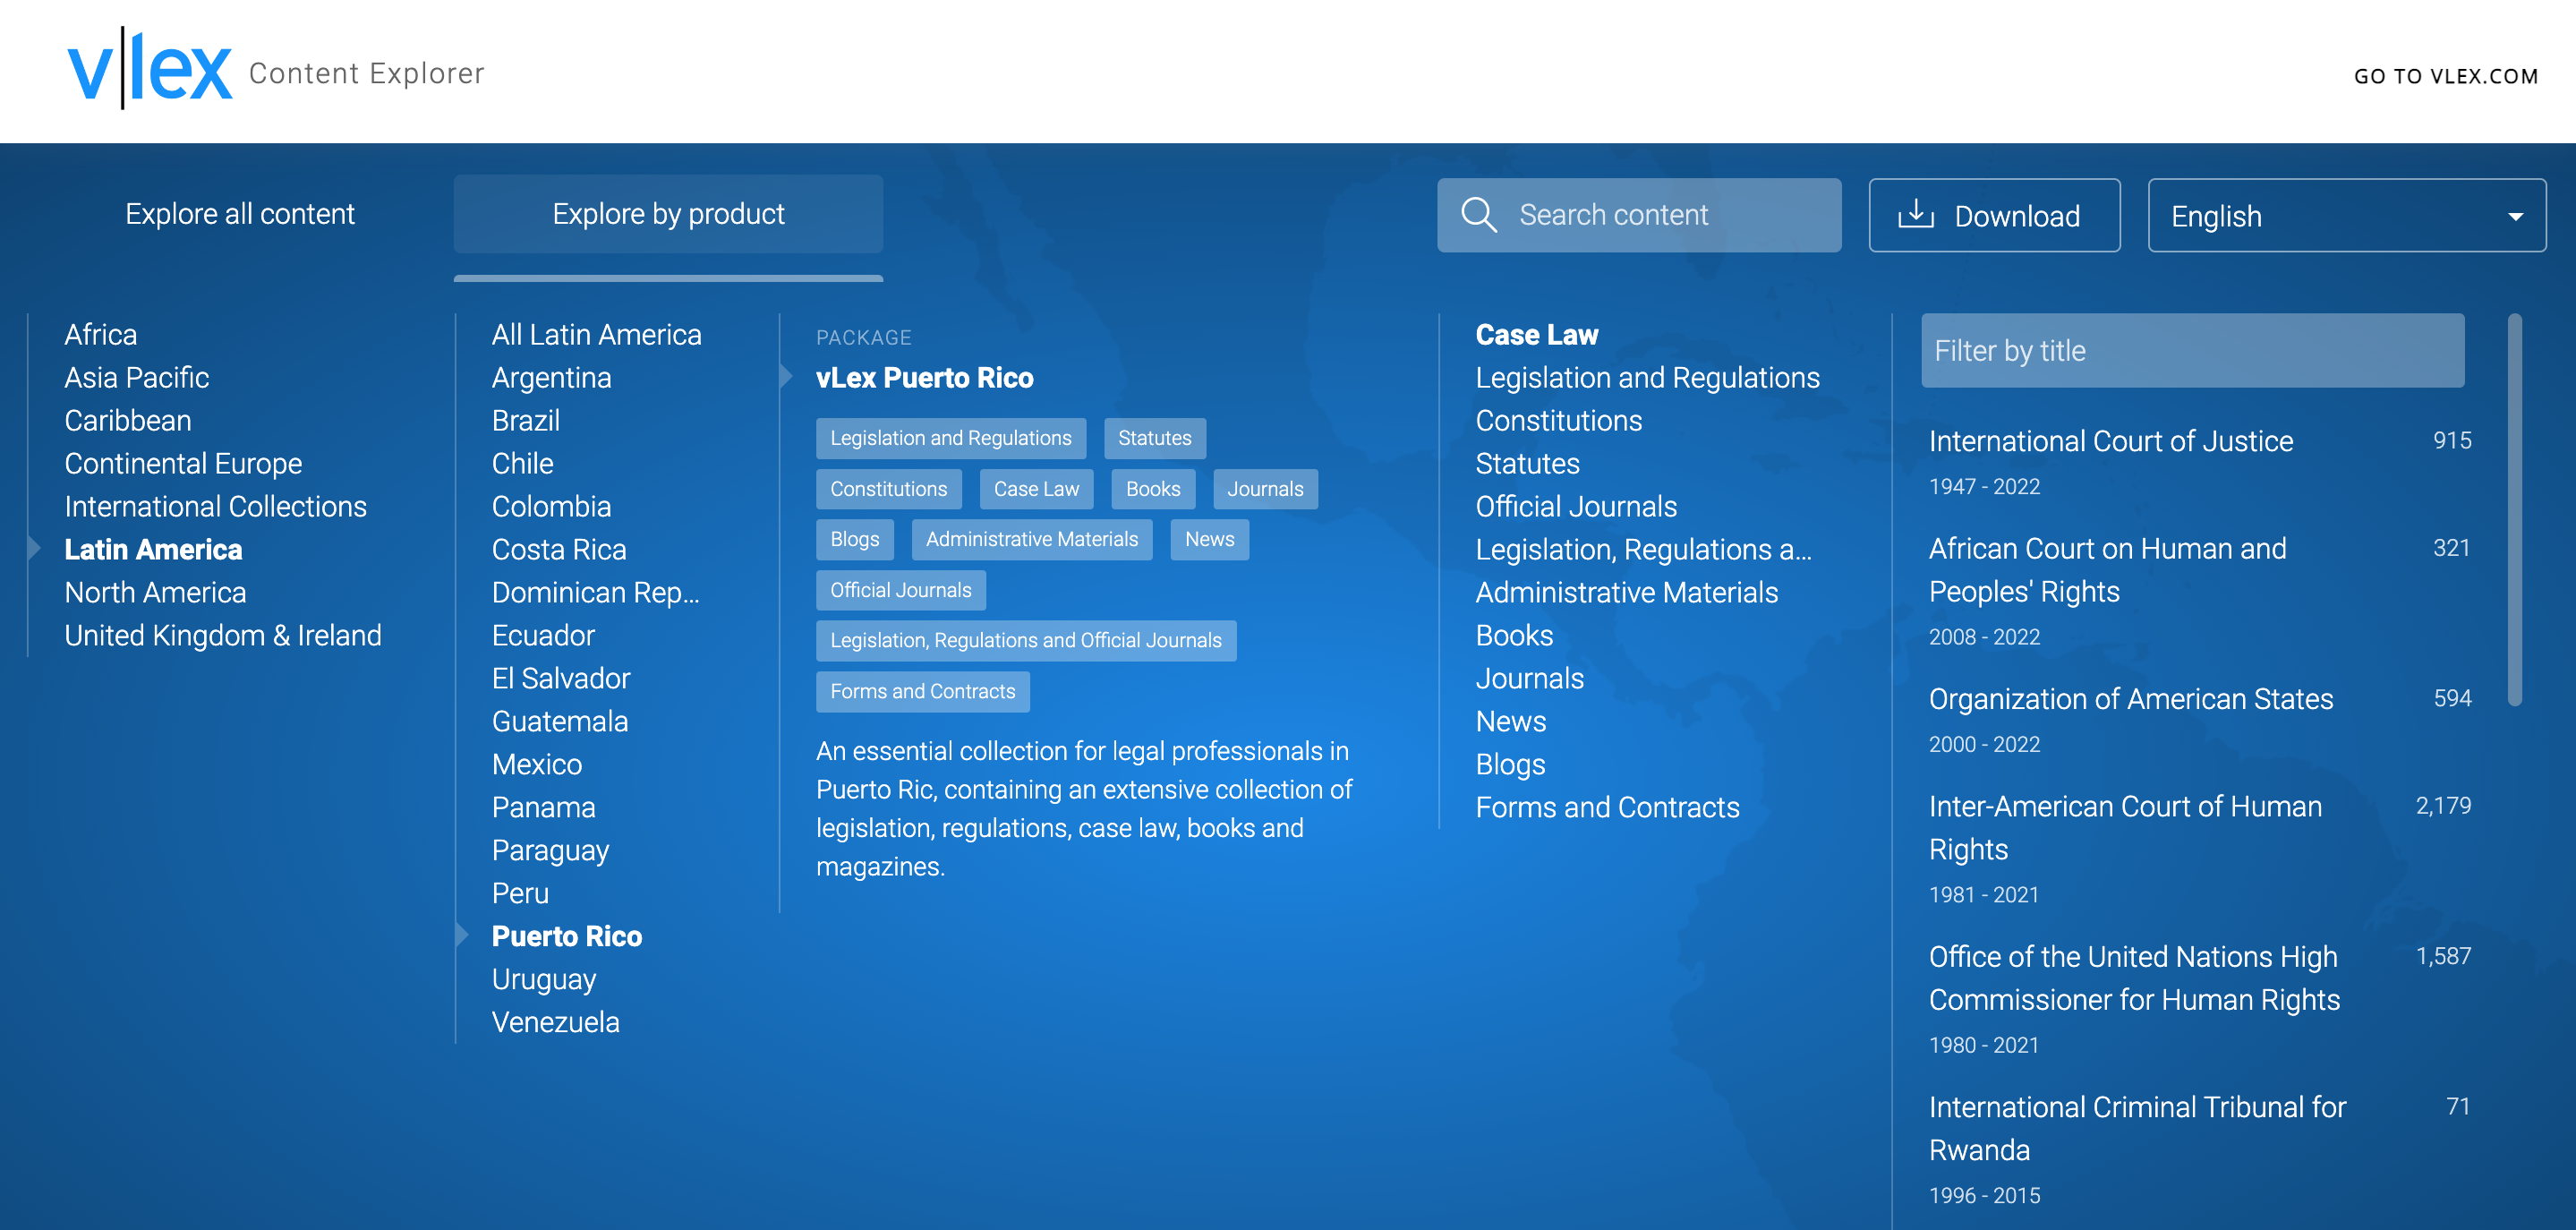Viewport: 2576px width, 1230px height.
Task: Open International Criminal Tribunal for Rwanda
Action: 2138,1128
